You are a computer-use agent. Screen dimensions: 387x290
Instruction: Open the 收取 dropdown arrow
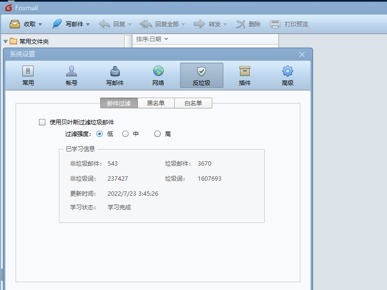(x=40, y=24)
